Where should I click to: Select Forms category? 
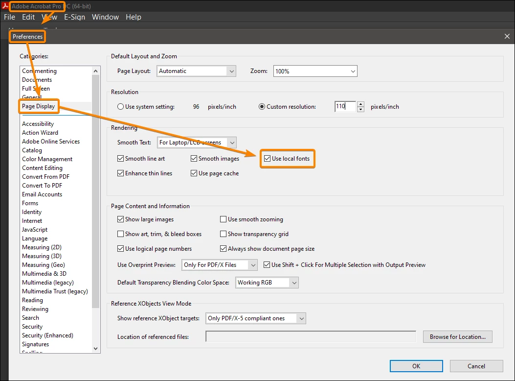pyautogui.click(x=30, y=203)
